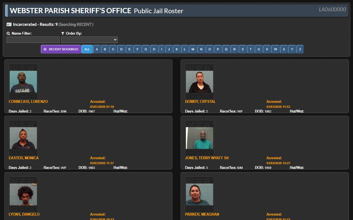This screenshot has width=353, height=220.
Task: Filter roster by letter S
Action: click(x=243, y=49)
